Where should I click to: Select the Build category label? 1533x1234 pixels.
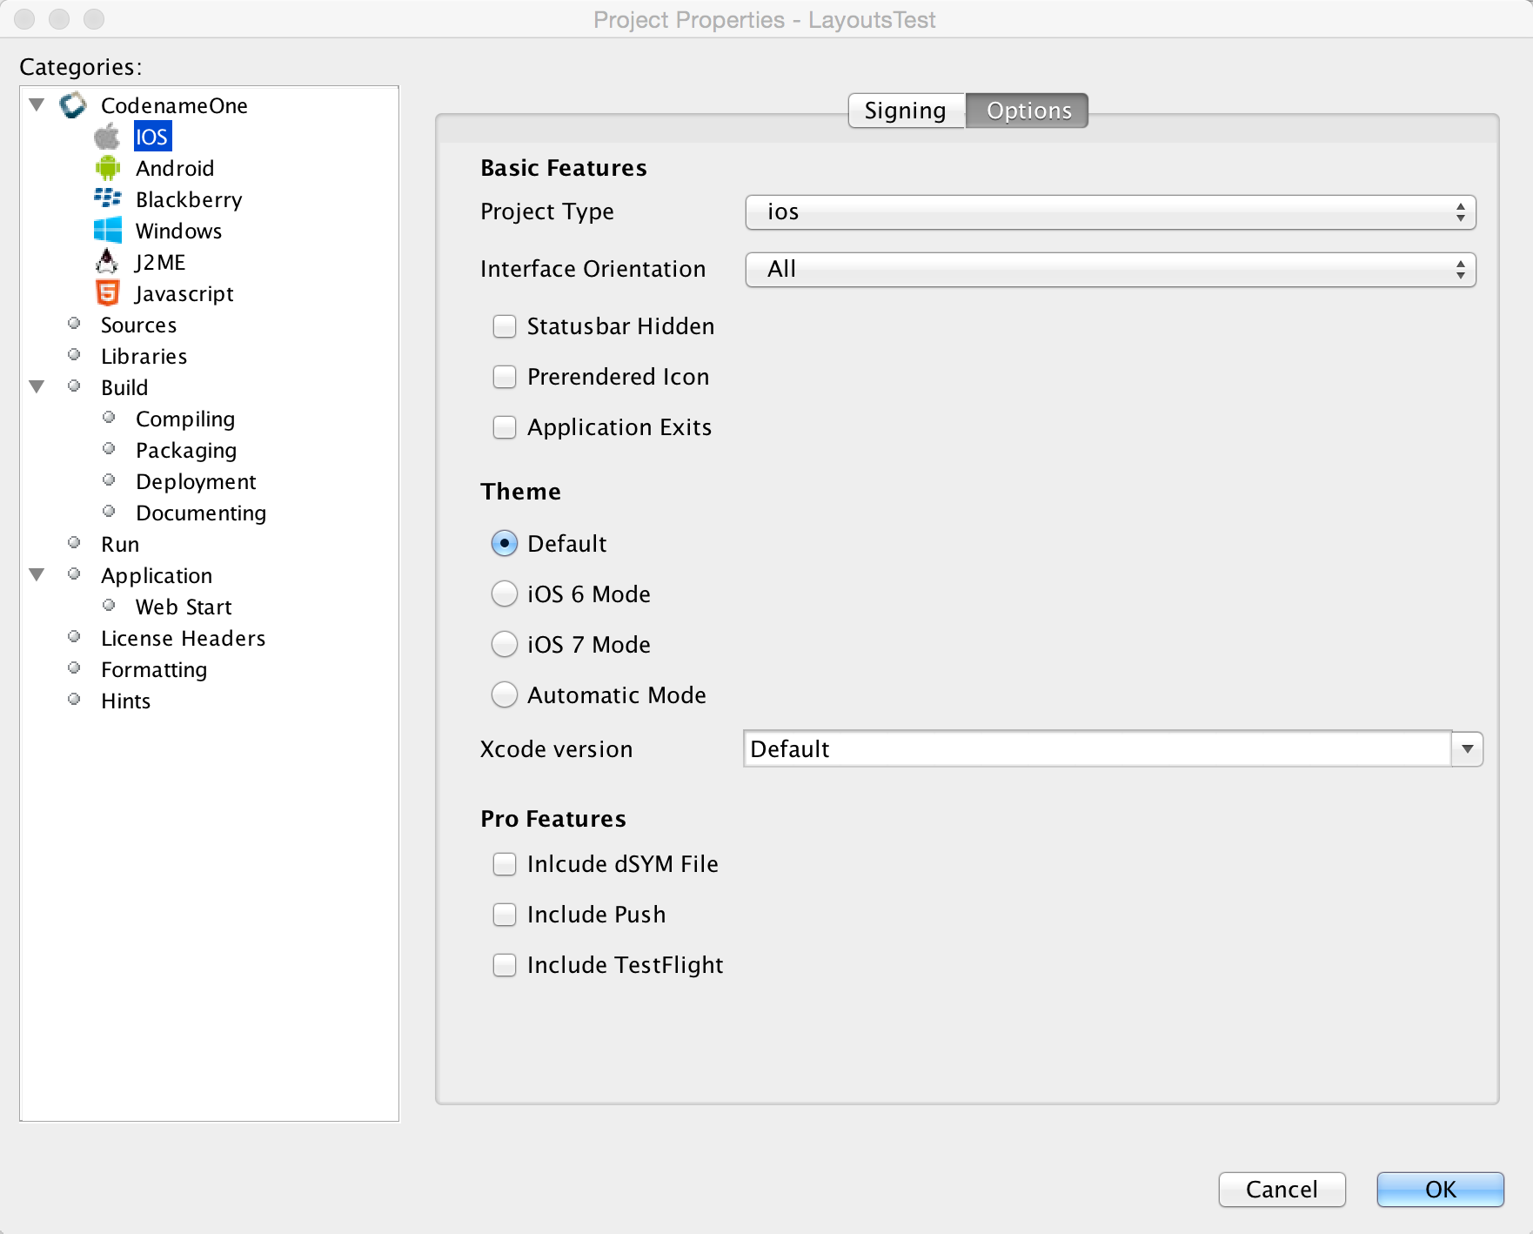[x=124, y=387]
